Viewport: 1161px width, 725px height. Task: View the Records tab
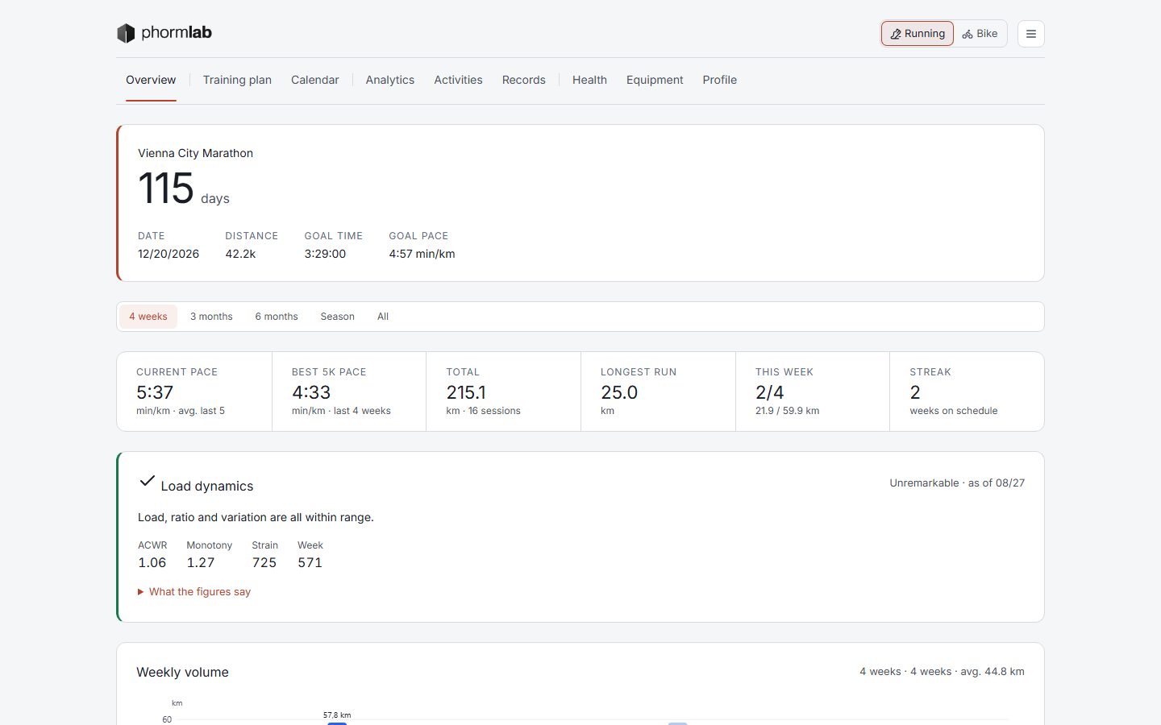(x=524, y=80)
